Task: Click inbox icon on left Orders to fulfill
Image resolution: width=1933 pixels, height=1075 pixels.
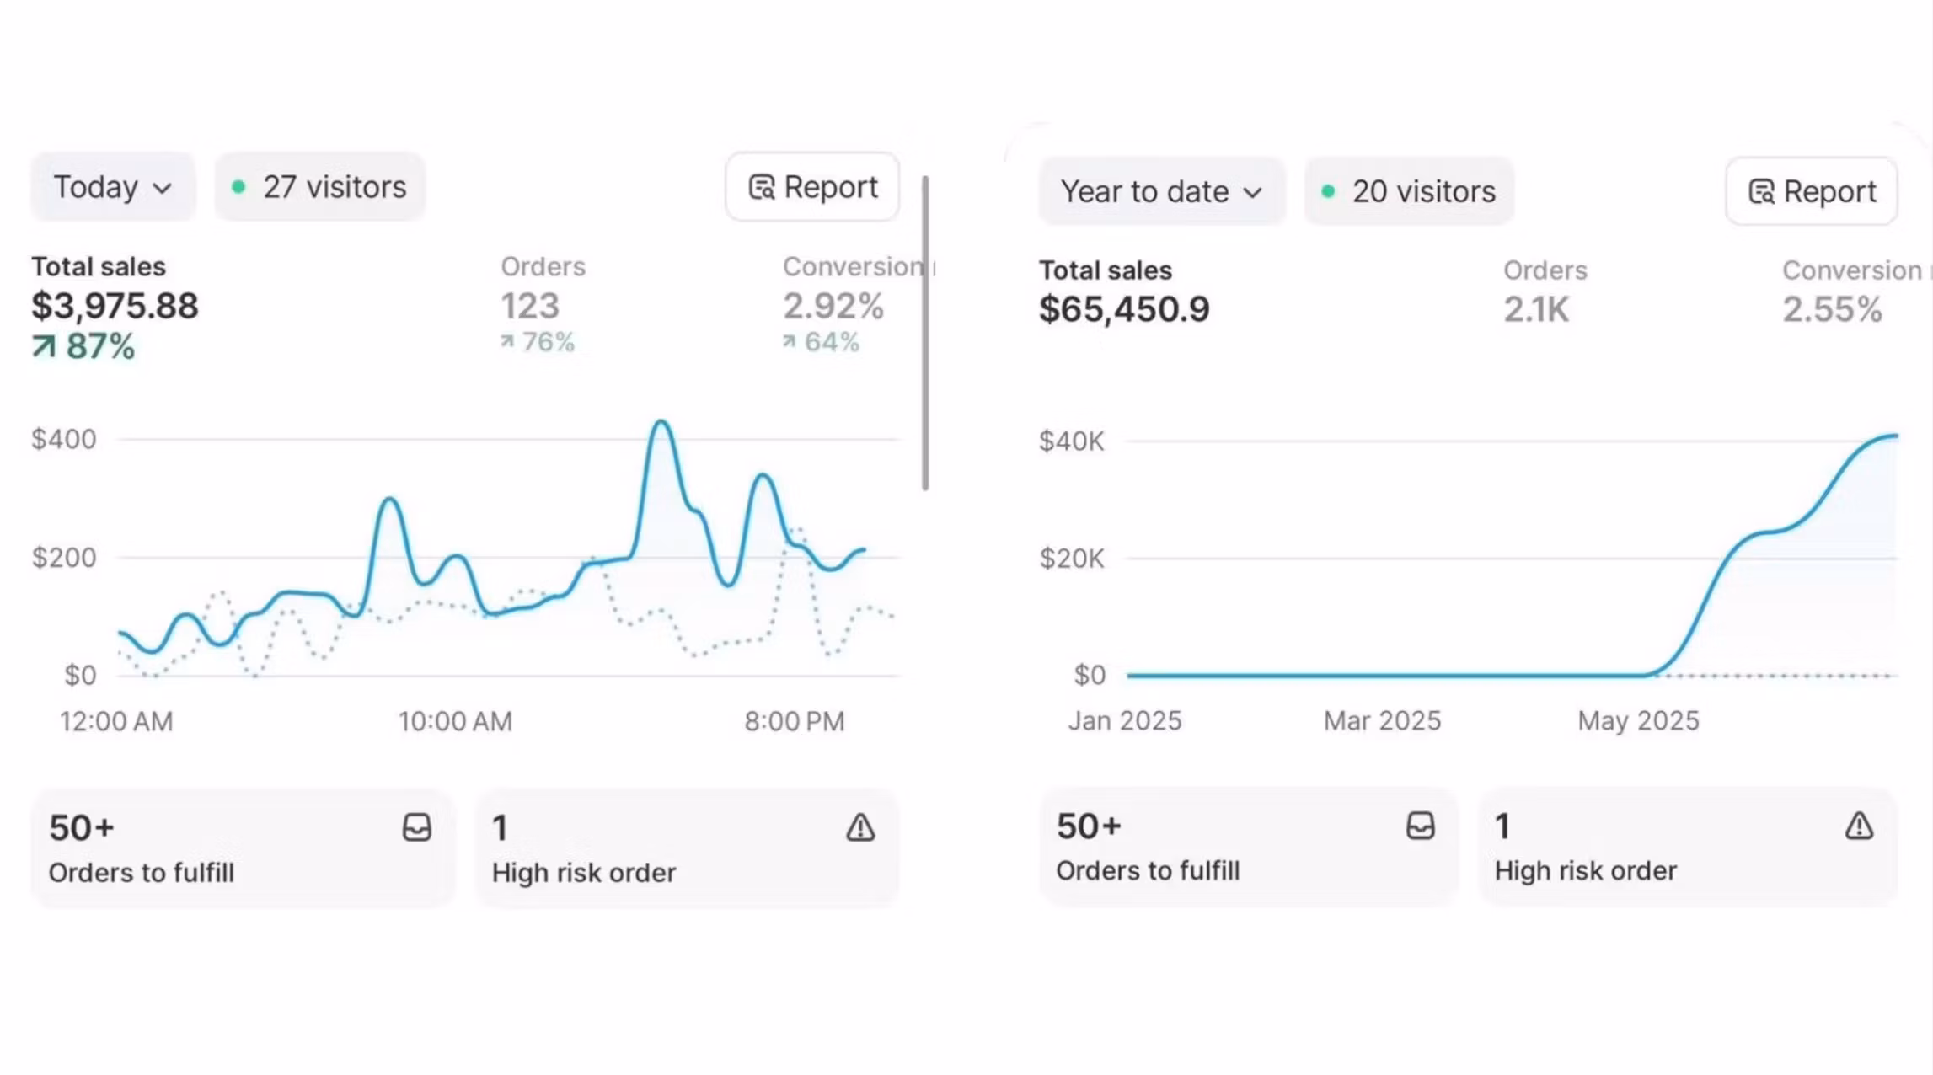Action: (x=416, y=827)
